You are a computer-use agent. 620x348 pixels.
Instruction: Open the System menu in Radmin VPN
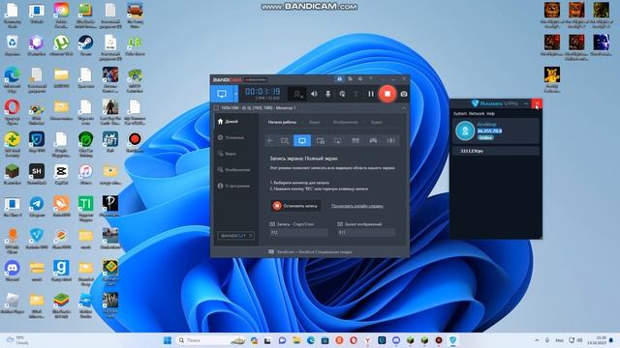tap(460, 114)
